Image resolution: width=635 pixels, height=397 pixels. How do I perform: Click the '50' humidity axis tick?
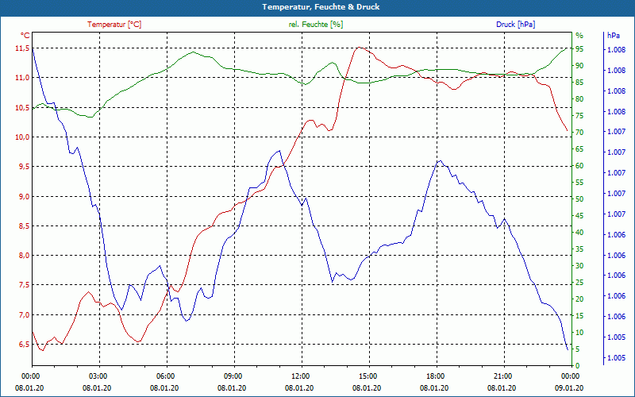click(x=579, y=199)
